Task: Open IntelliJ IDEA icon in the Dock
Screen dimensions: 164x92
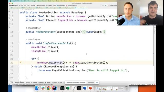Action: coord(54,88)
